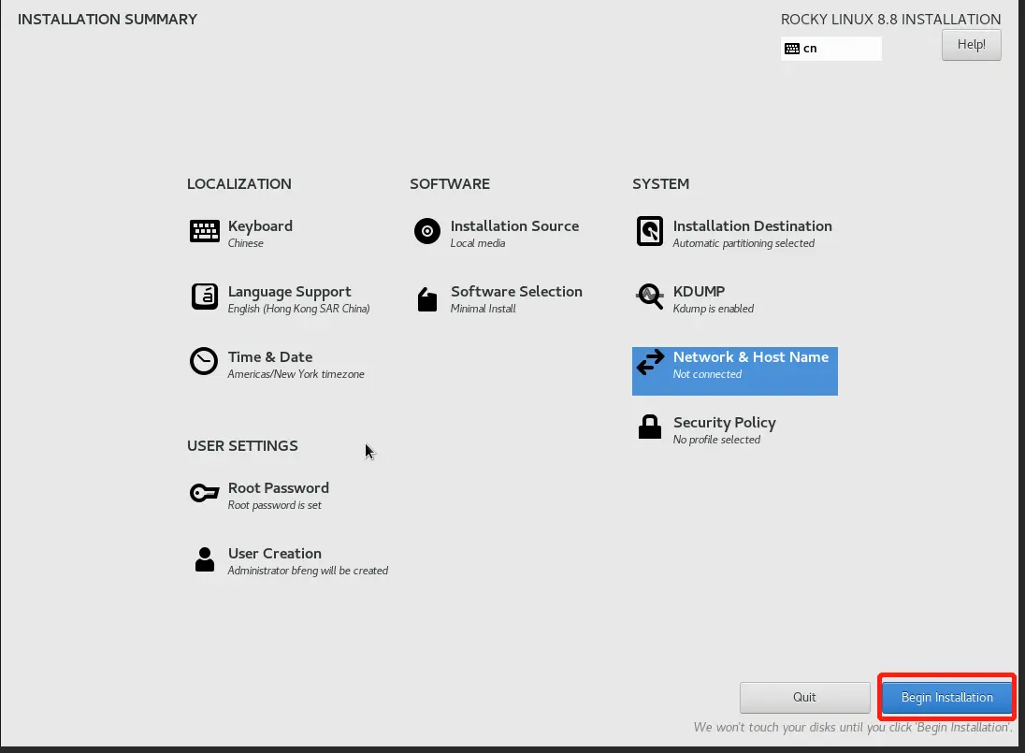This screenshot has width=1025, height=753.
Task: Select the KDUMP title
Action: [699, 292]
